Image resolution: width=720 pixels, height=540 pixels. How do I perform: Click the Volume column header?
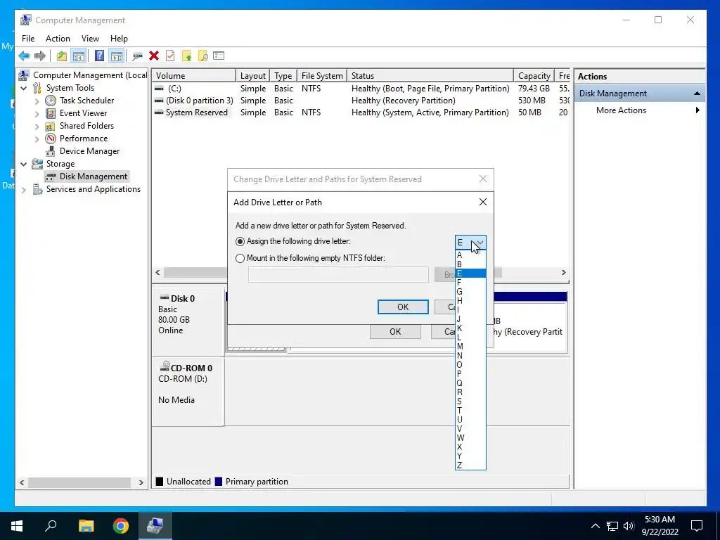[x=193, y=76]
